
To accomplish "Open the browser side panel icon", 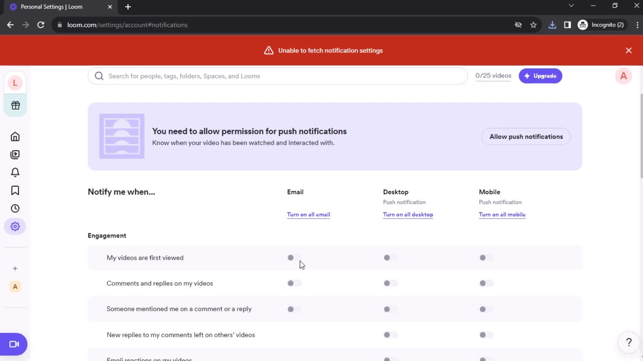I will pos(567,25).
